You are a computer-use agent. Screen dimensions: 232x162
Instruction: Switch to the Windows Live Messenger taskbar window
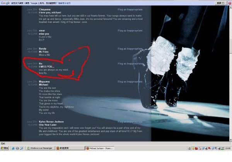pyautogui.click(x=40, y=148)
